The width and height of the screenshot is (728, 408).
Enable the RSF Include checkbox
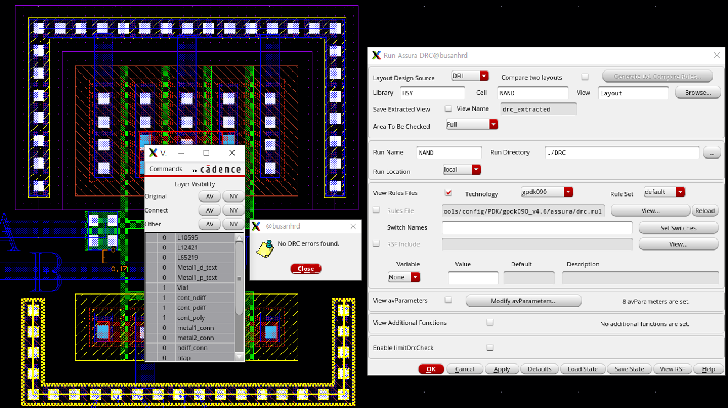[377, 243]
